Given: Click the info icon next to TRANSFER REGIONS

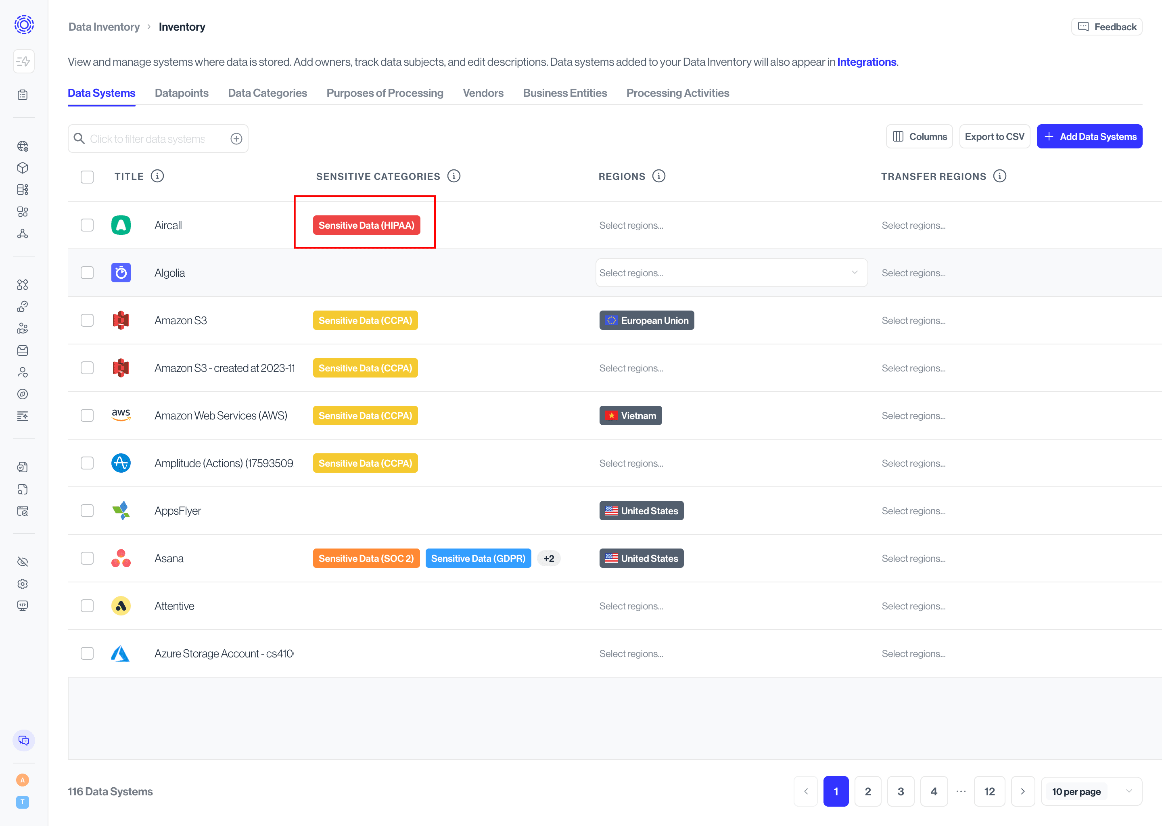Looking at the screenshot, I should pyautogui.click(x=1000, y=176).
